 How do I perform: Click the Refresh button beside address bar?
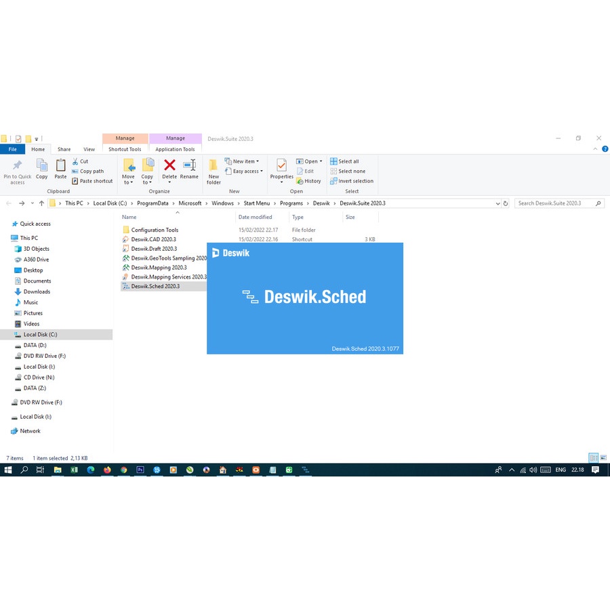[506, 203]
